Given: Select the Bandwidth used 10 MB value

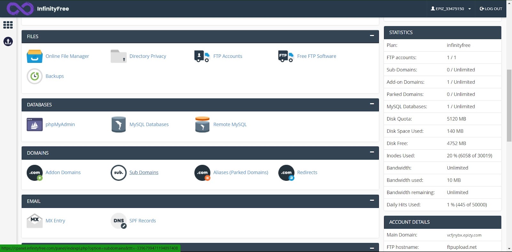Looking at the screenshot, I should pos(454,180).
